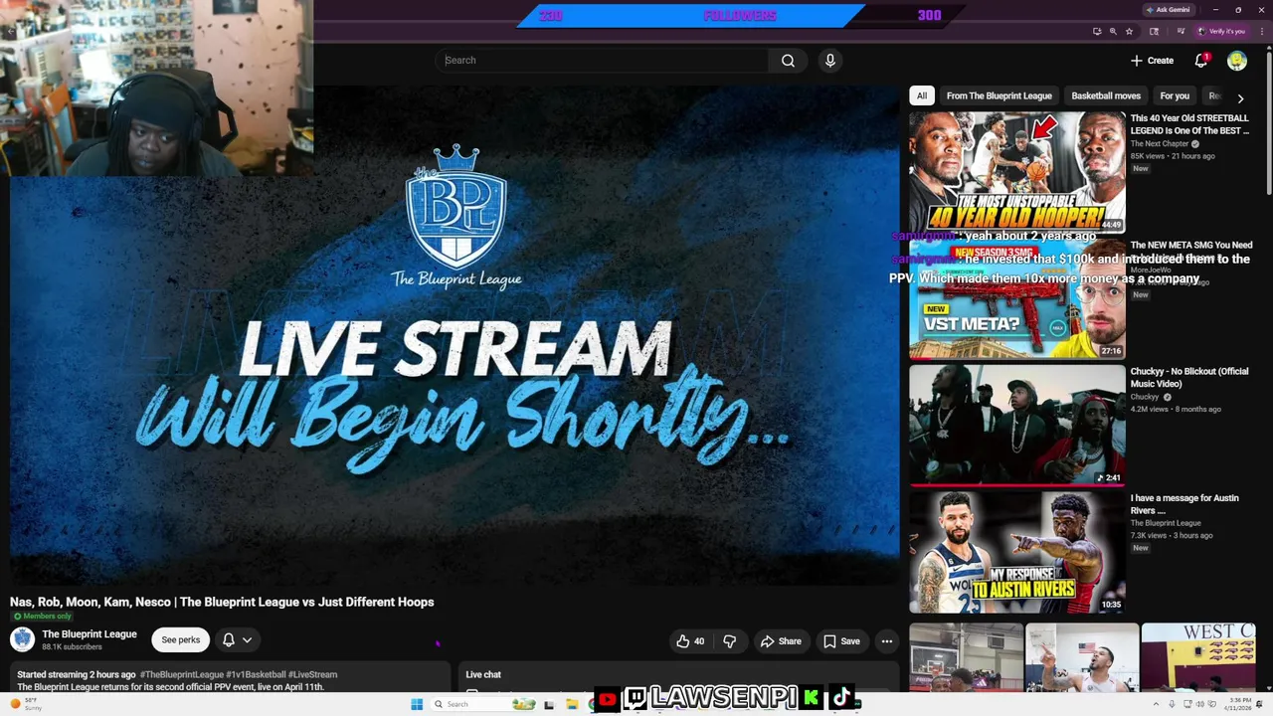The height and width of the screenshot is (716, 1273).
Task: Like the video with thumbs up
Action: (690, 641)
